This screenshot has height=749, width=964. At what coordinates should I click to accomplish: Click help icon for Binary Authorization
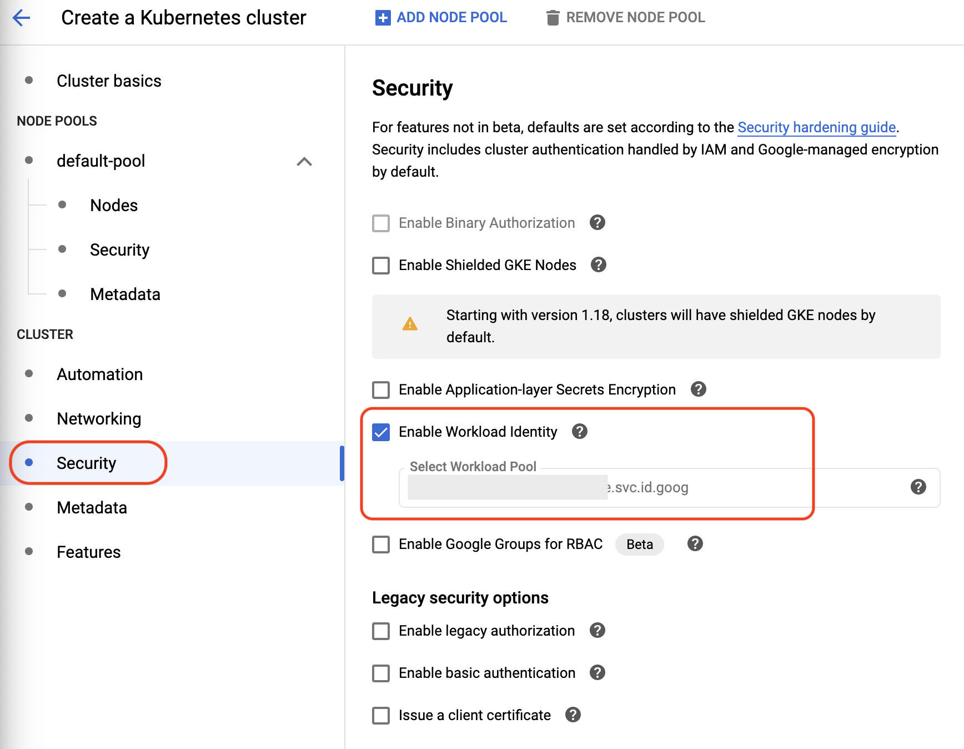[597, 223]
